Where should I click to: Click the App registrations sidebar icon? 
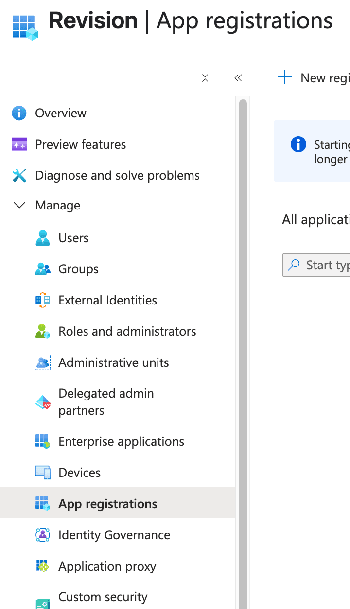(43, 504)
